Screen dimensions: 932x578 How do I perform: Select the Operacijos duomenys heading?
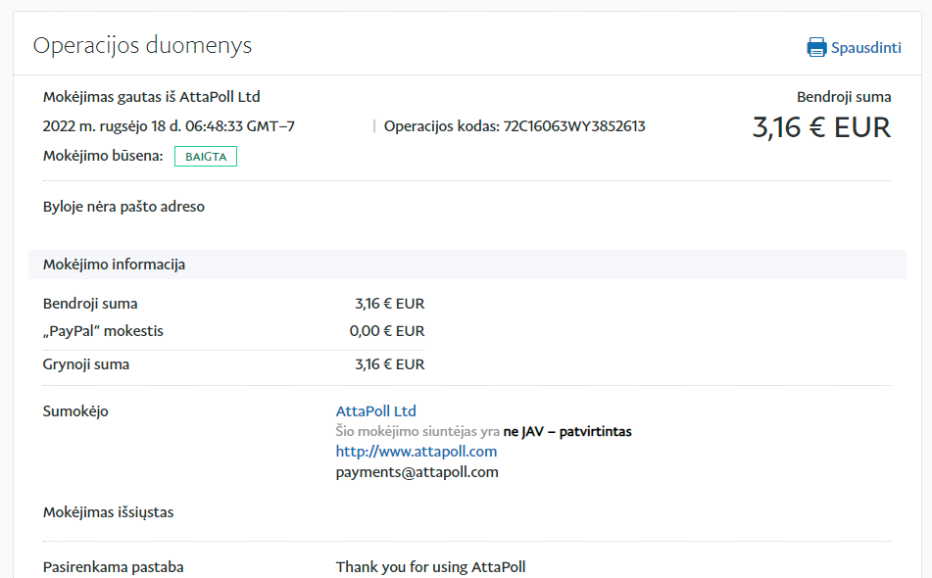(x=143, y=46)
